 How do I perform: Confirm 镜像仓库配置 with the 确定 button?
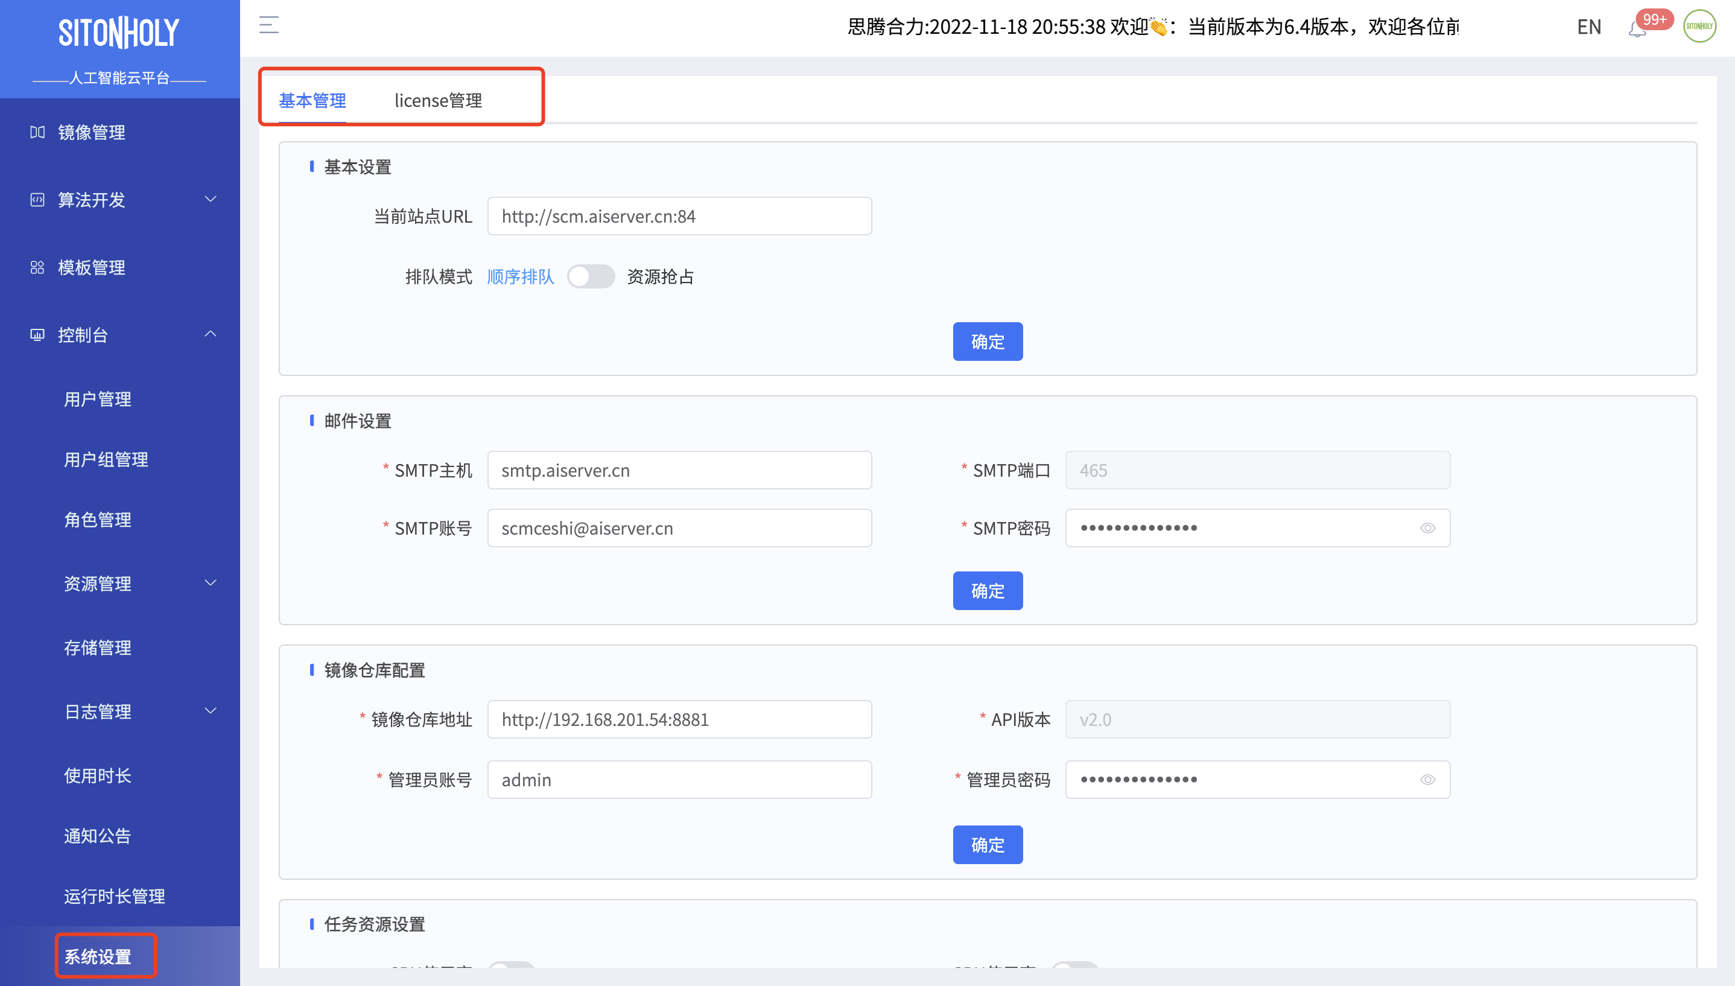(988, 845)
